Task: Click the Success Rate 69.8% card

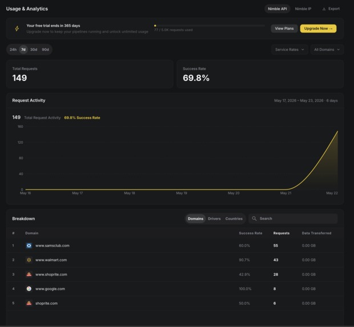Action: (x=260, y=74)
